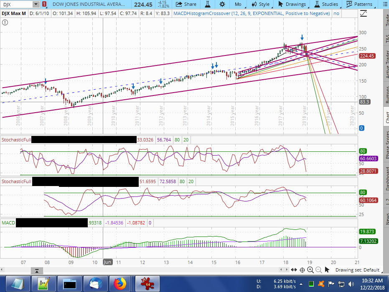The width and height of the screenshot is (389, 292).
Task: Activate the crosshair pan tool
Action: tap(303, 270)
